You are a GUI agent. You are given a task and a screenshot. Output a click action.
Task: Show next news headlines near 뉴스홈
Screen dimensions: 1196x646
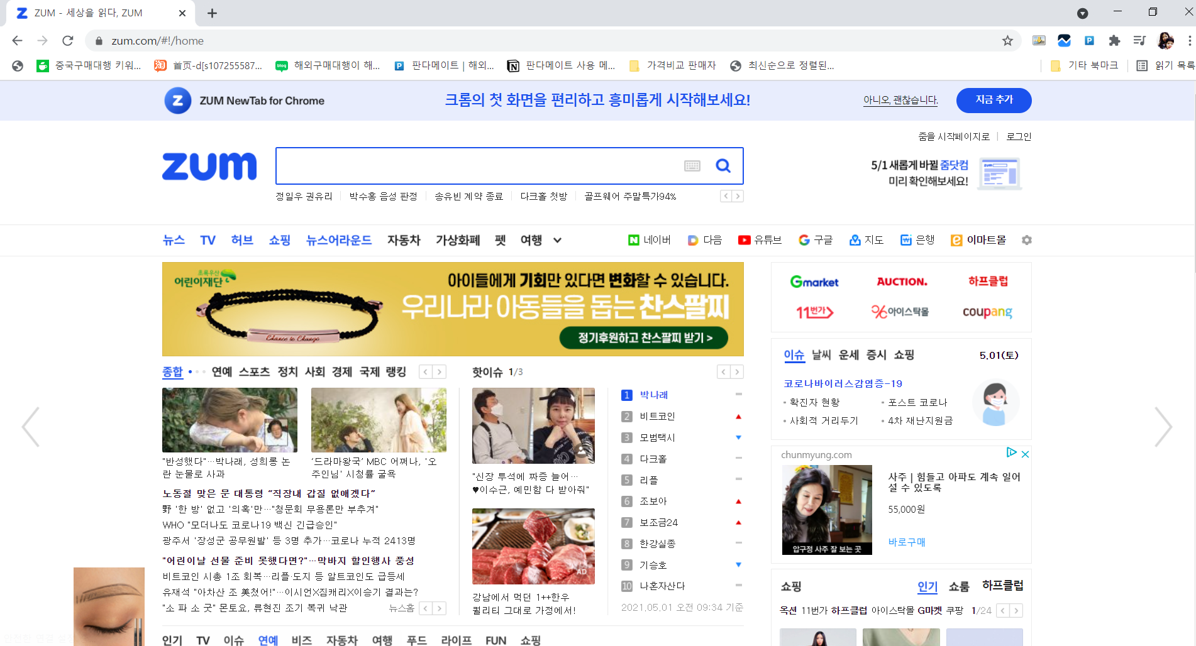tap(440, 608)
